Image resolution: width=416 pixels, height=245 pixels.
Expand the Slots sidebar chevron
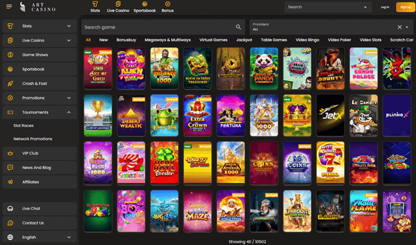point(69,26)
